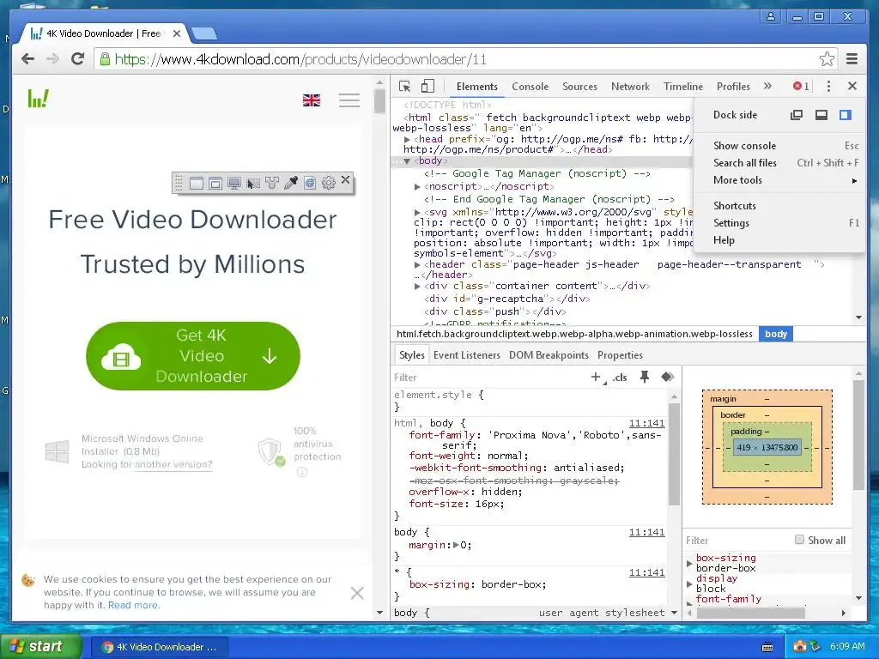Image resolution: width=879 pixels, height=659 pixels.
Task: Open the DOM Breakpoints sidebar tab
Action: (x=549, y=355)
